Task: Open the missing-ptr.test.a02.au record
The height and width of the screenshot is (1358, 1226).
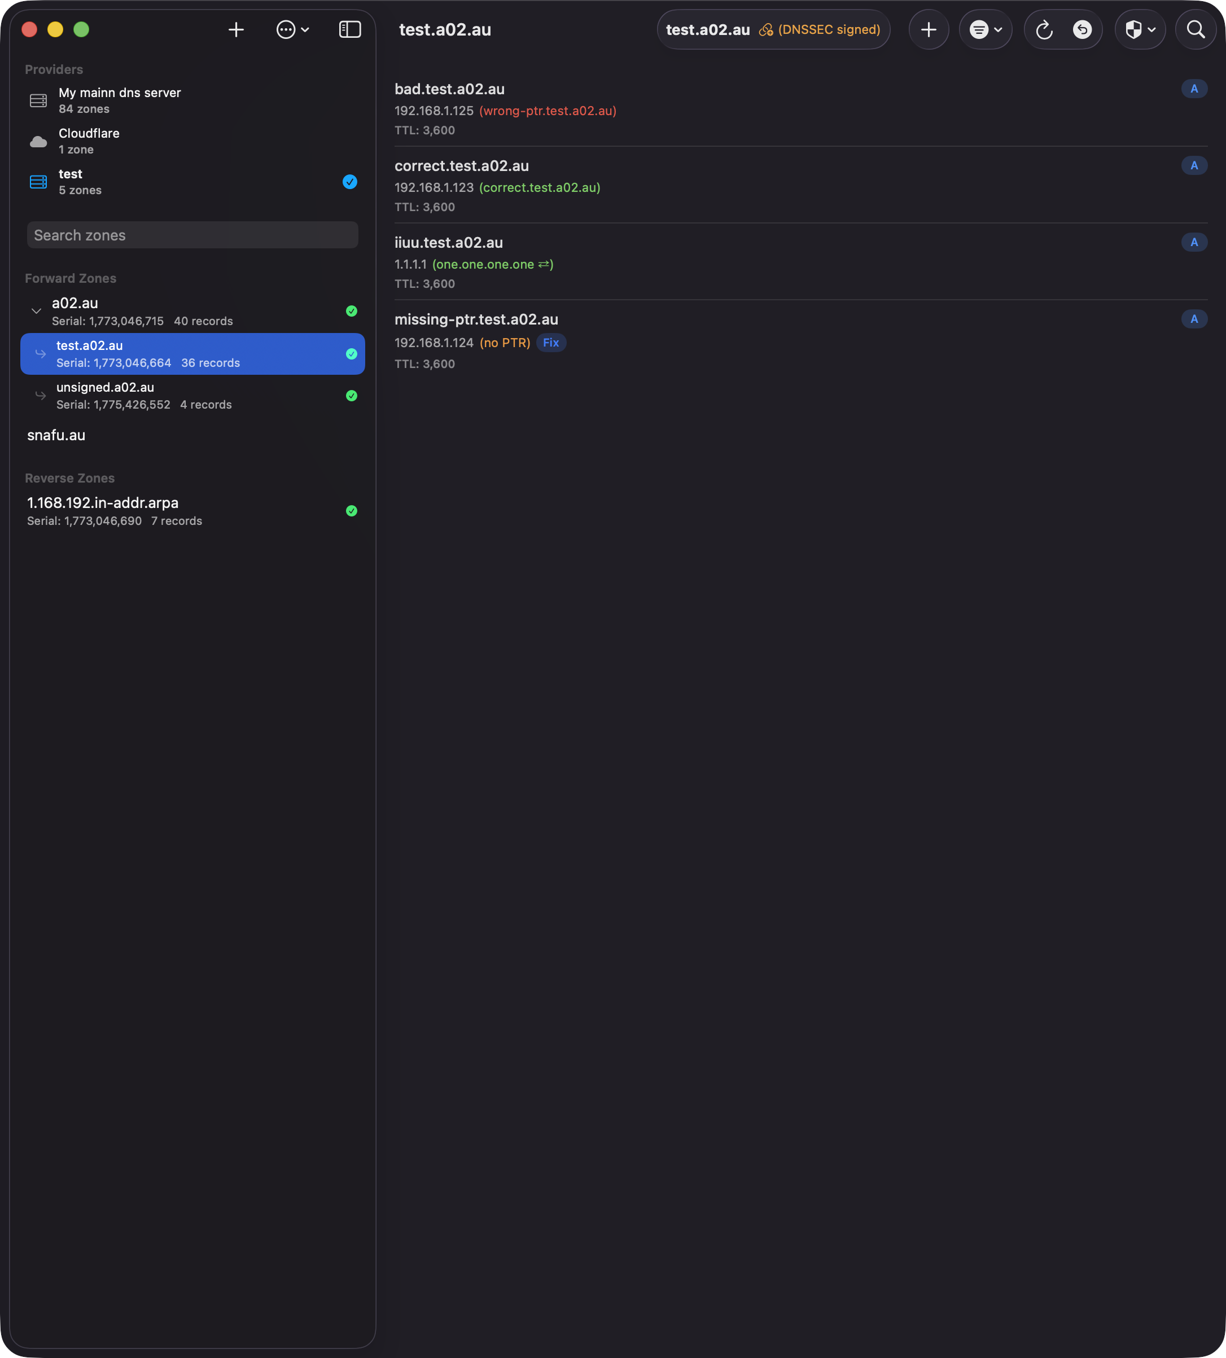Action: tap(800, 340)
